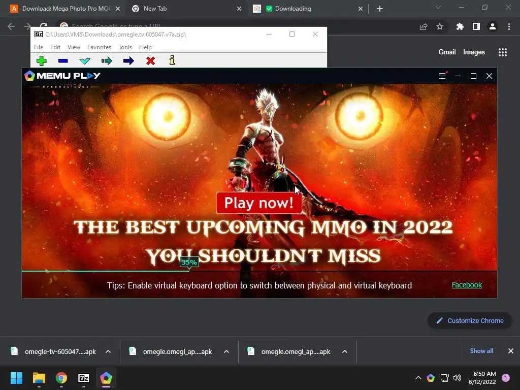Screen dimensions: 520x390
Task: Open a new Chrome tab with plus
Action: (380, 9)
